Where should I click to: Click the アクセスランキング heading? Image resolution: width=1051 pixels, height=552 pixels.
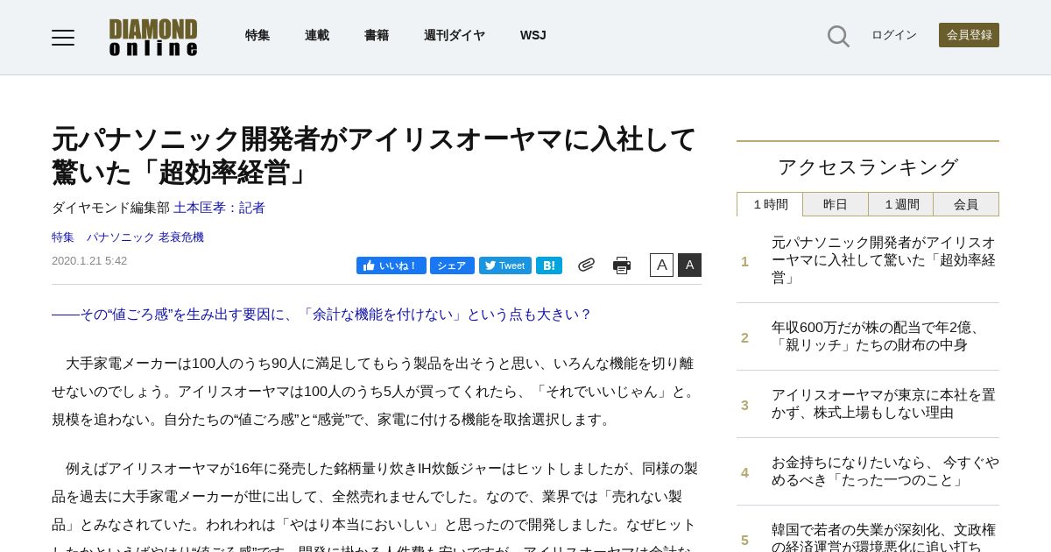coord(868,167)
